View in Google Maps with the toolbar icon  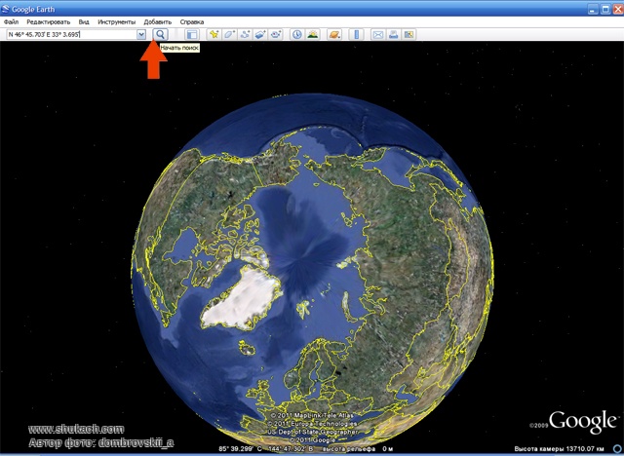409,34
